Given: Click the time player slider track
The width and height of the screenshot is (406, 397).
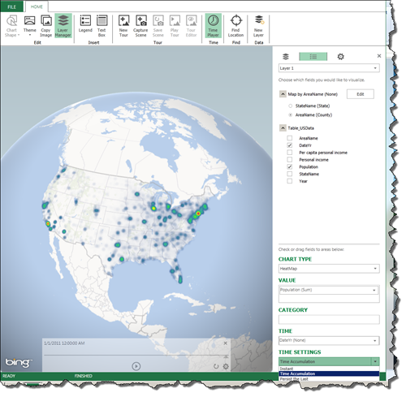Looking at the screenshot, I should tap(136, 355).
